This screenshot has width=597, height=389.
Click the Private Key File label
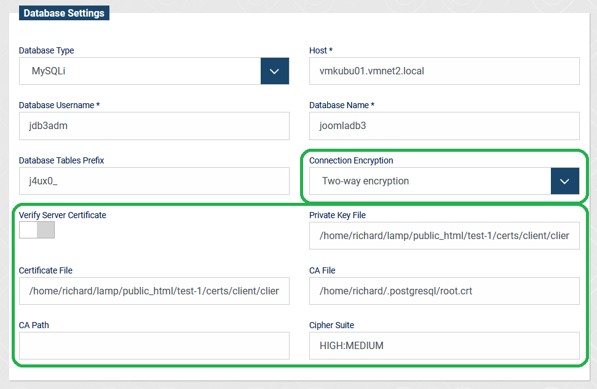pyautogui.click(x=338, y=216)
